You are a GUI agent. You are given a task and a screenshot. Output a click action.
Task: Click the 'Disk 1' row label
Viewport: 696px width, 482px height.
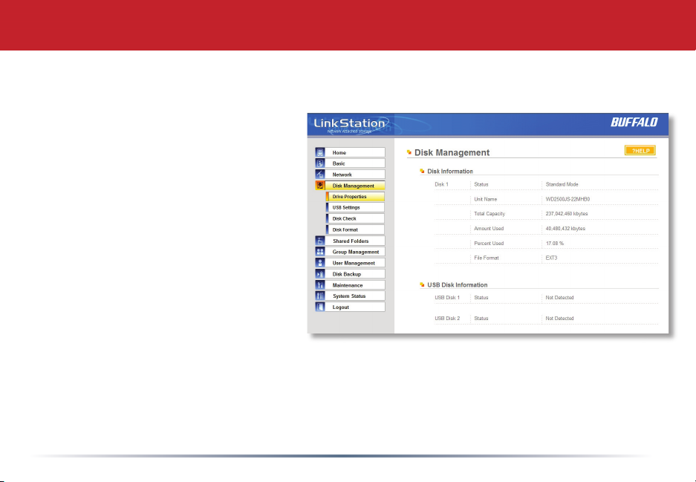pos(442,184)
